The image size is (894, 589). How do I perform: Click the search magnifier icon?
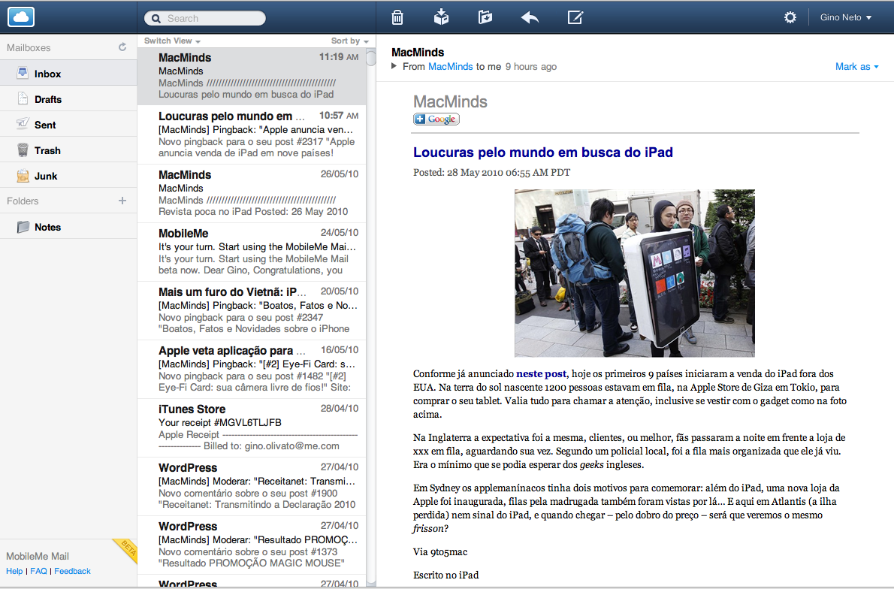coord(156,18)
